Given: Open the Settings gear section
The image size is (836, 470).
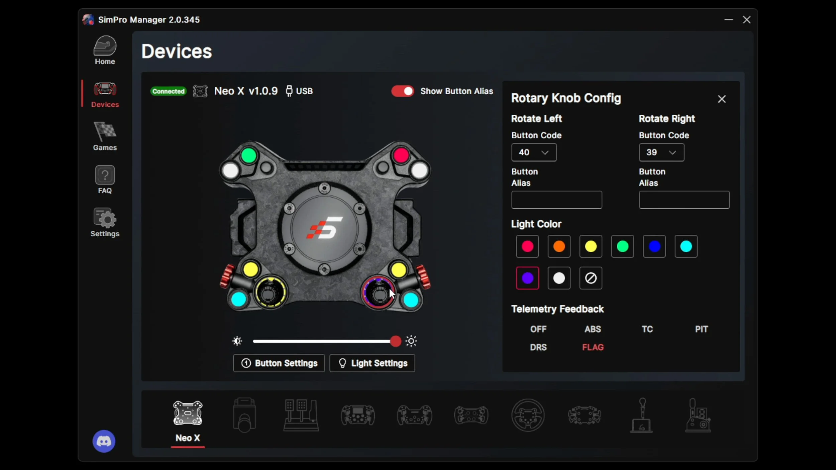Looking at the screenshot, I should pos(105,223).
